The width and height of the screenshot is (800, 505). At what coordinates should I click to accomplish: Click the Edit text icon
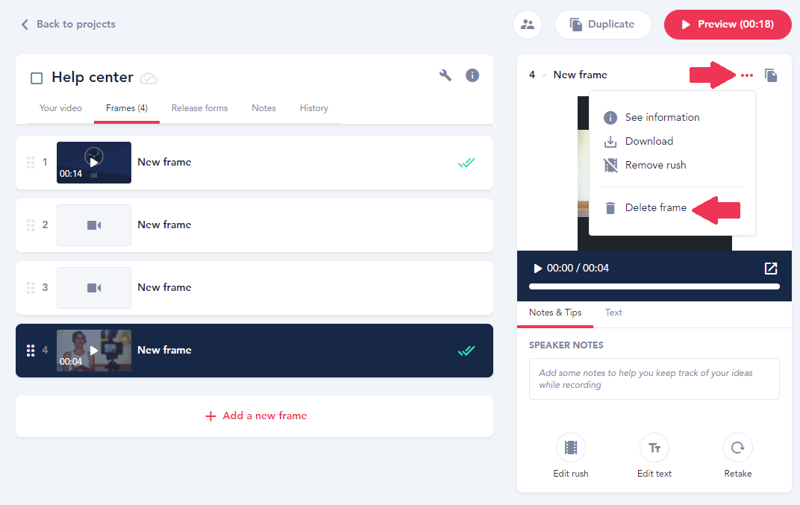point(654,448)
